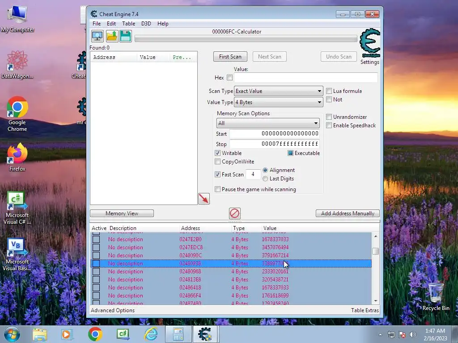Open Visual C# taskbar icon
The width and height of the screenshot is (458, 343).
tap(123, 334)
